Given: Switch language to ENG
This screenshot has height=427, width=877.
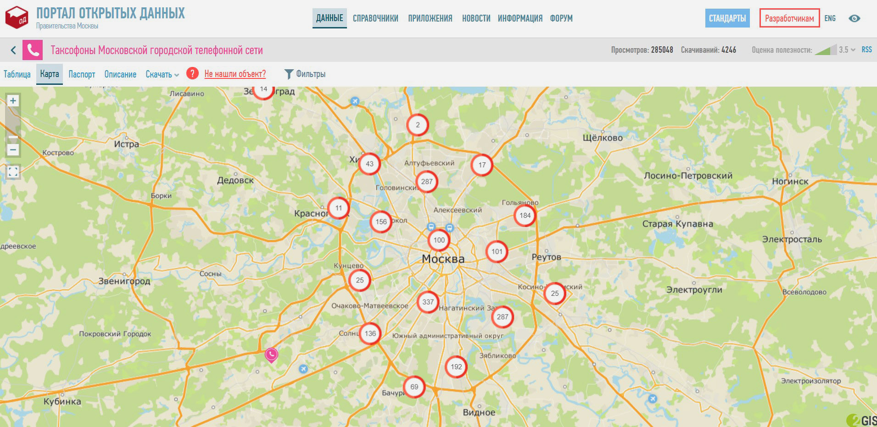Looking at the screenshot, I should coord(830,18).
